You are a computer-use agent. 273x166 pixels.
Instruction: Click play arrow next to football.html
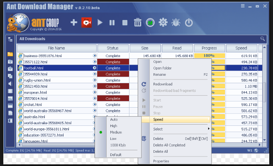point(95,68)
